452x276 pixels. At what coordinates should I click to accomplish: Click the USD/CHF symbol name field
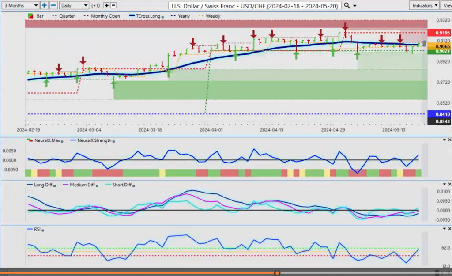point(255,5)
